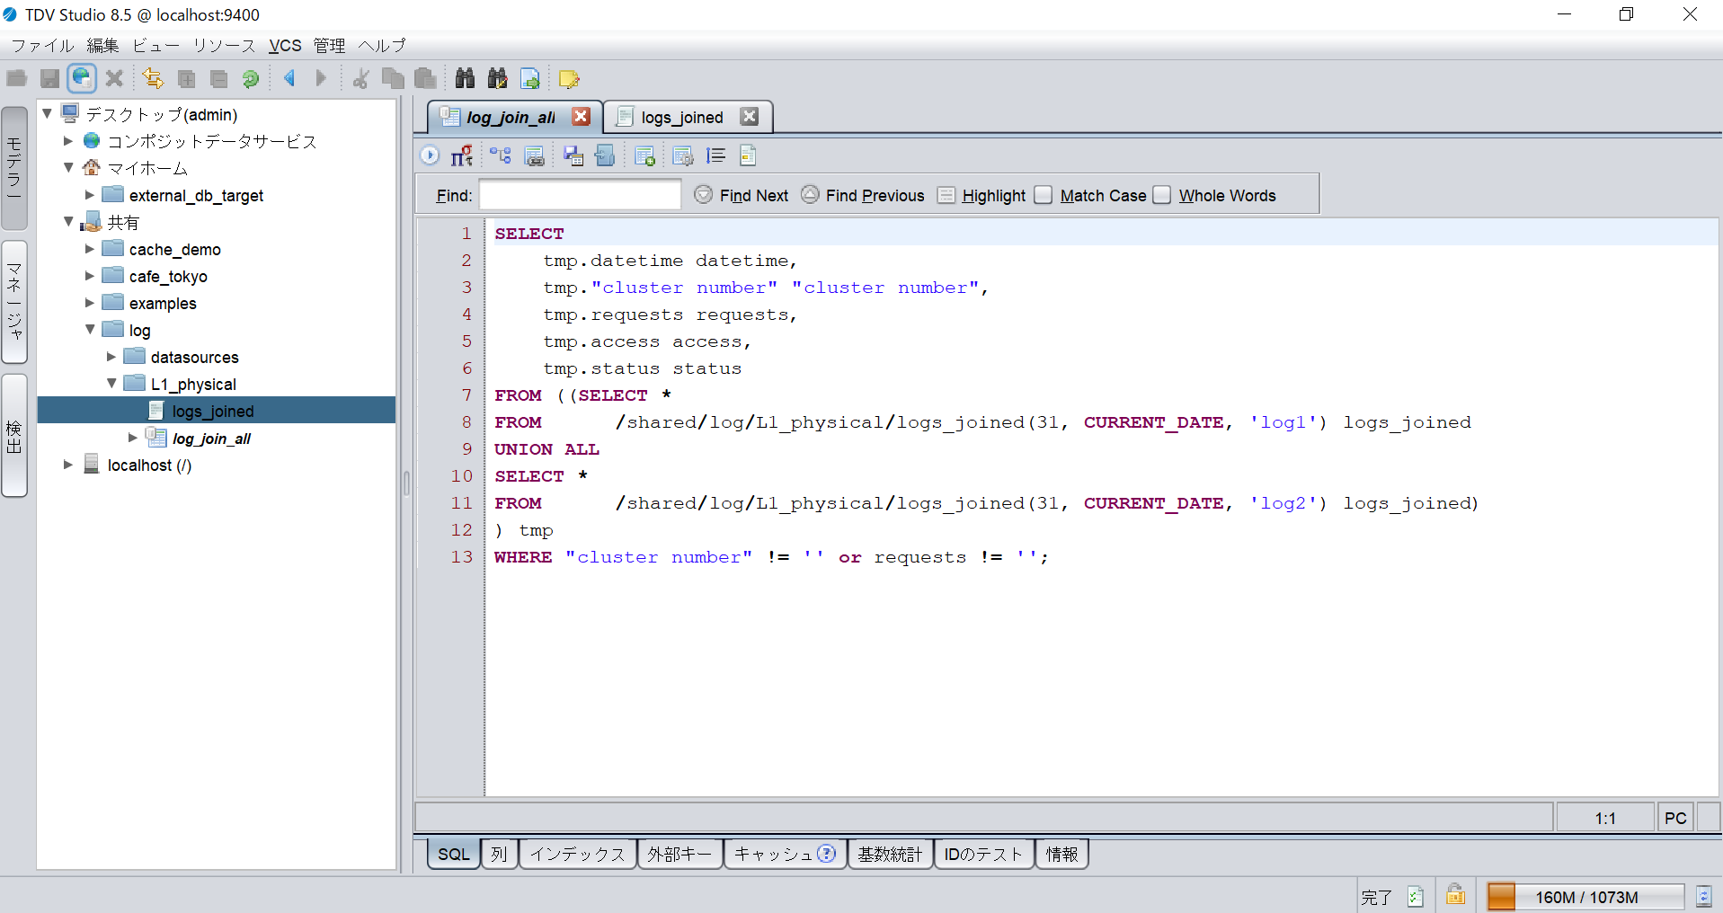Viewport: 1723px width, 913px height.
Task: Click the document export green arrow icon
Action: (x=530, y=79)
